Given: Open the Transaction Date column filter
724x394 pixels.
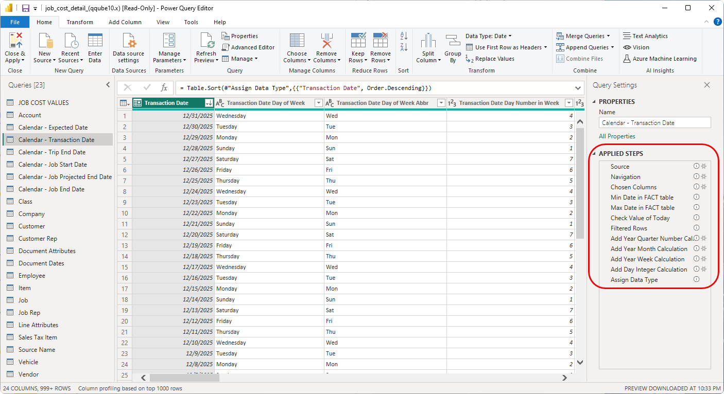Looking at the screenshot, I should [208, 103].
